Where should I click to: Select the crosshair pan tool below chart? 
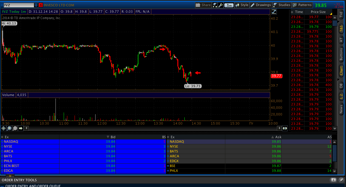(4, 128)
